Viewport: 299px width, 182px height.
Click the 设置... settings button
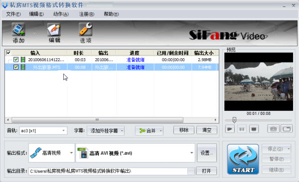click(x=207, y=153)
